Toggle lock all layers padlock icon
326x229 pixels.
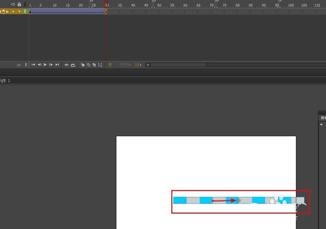[19, 4]
